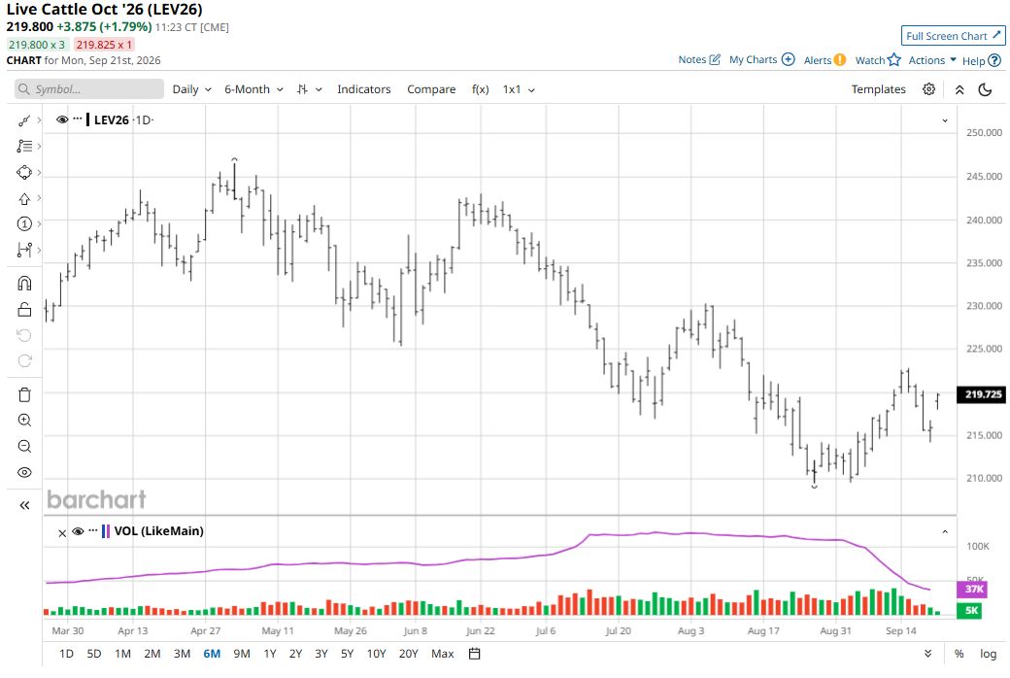
Task: Zoom in with the magnifier plus icon
Action: [24, 421]
